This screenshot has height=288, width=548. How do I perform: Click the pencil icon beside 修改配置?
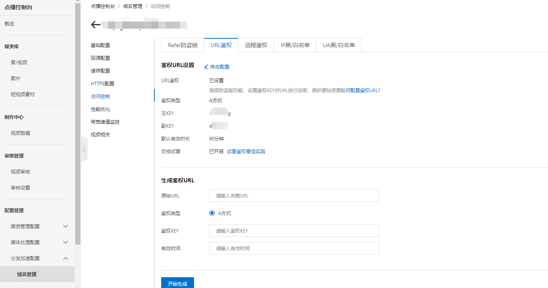206,67
